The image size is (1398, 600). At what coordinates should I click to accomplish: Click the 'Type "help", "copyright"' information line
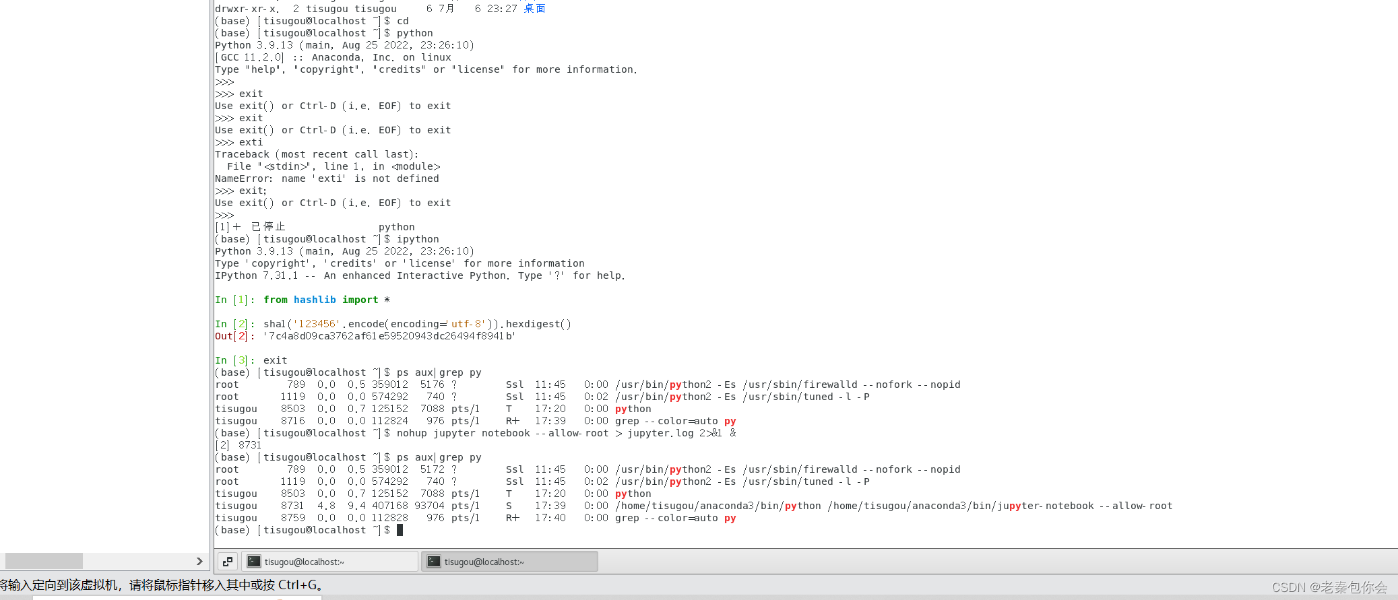pyautogui.click(x=426, y=69)
